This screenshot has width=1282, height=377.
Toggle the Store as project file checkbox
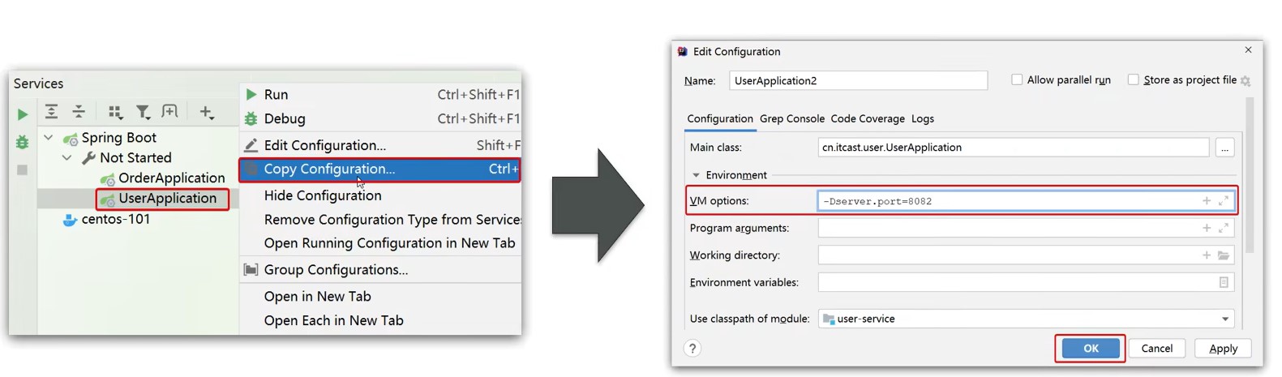point(1134,79)
